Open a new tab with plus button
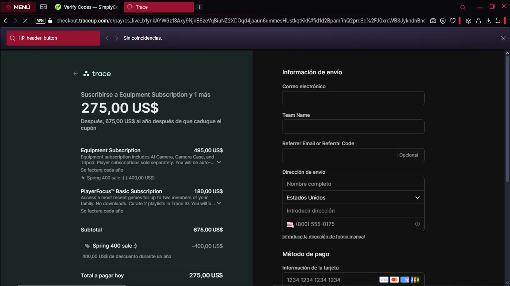 click(x=200, y=7)
